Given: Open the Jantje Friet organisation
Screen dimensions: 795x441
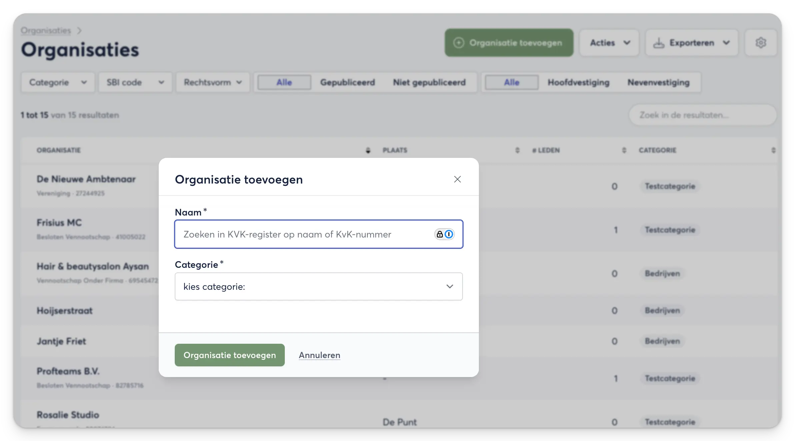Looking at the screenshot, I should coord(61,341).
